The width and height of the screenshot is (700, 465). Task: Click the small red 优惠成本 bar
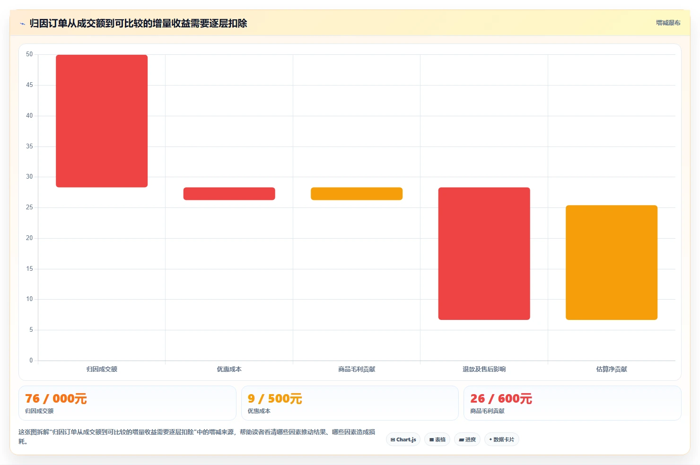(229, 194)
